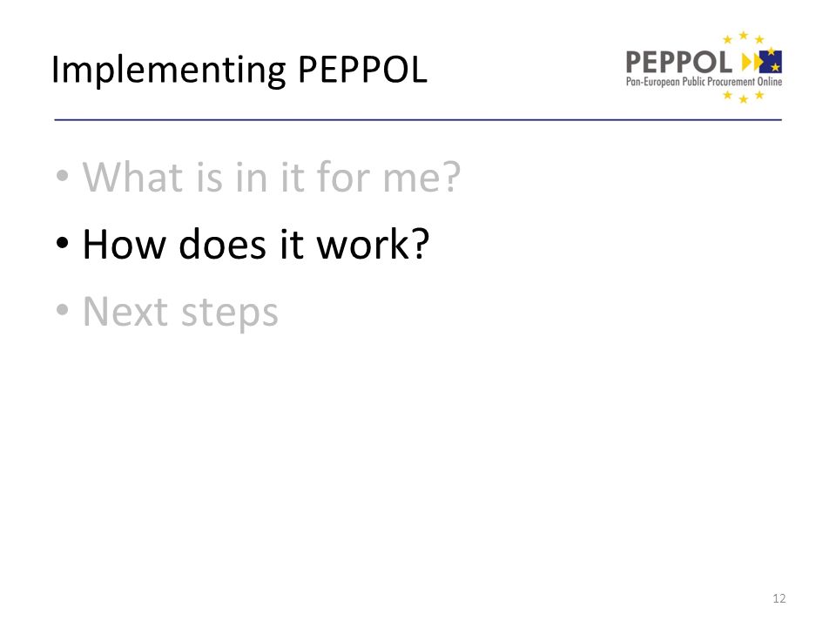The width and height of the screenshot is (836, 627).
Task: Click slide number 12
Action: 779,598
